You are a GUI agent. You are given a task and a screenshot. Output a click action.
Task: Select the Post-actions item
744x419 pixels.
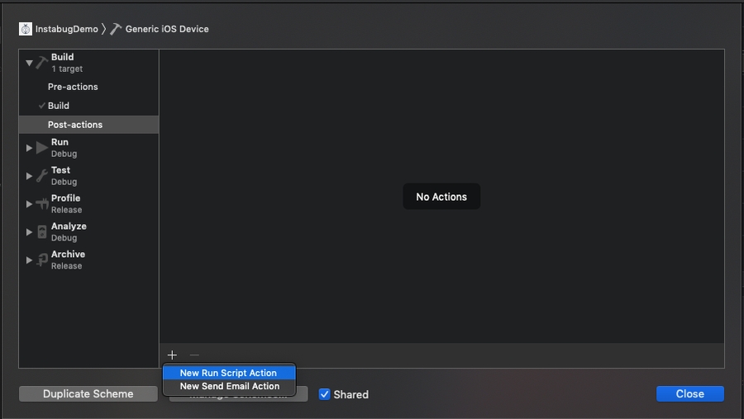coord(75,125)
